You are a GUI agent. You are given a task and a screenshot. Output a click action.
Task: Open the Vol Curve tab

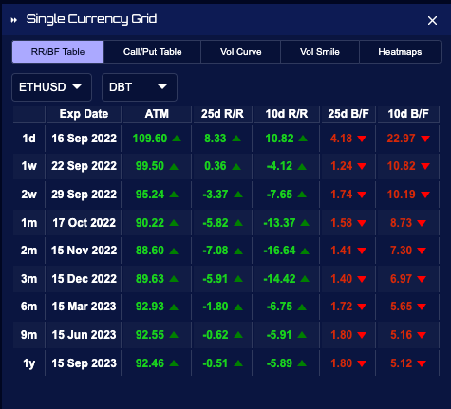240,52
